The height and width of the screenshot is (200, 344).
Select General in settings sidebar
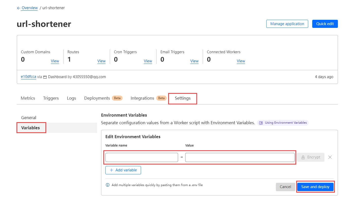point(29,118)
